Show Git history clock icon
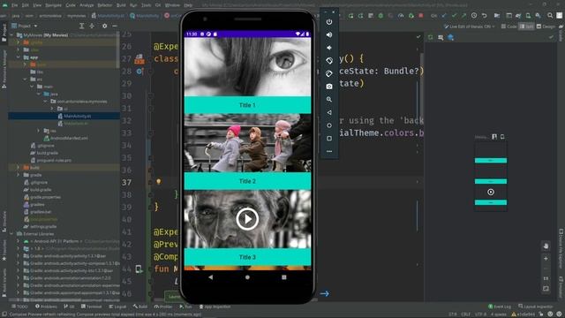This screenshot has height=318, width=565. (x=474, y=16)
